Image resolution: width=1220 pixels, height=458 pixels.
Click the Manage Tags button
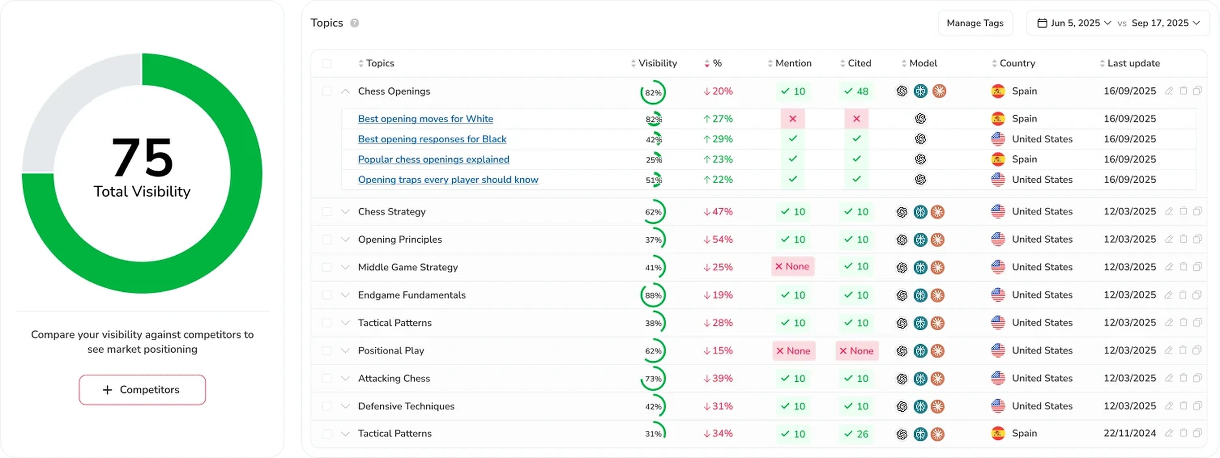pyautogui.click(x=975, y=23)
